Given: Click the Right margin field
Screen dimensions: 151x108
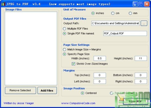Looking at the screenshot, I should 141,82.
